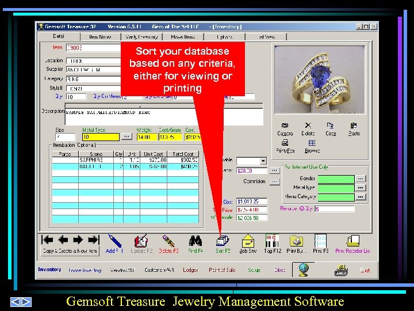This screenshot has height=311, width=414.
Task: Click the Item number field
Action: [94, 48]
